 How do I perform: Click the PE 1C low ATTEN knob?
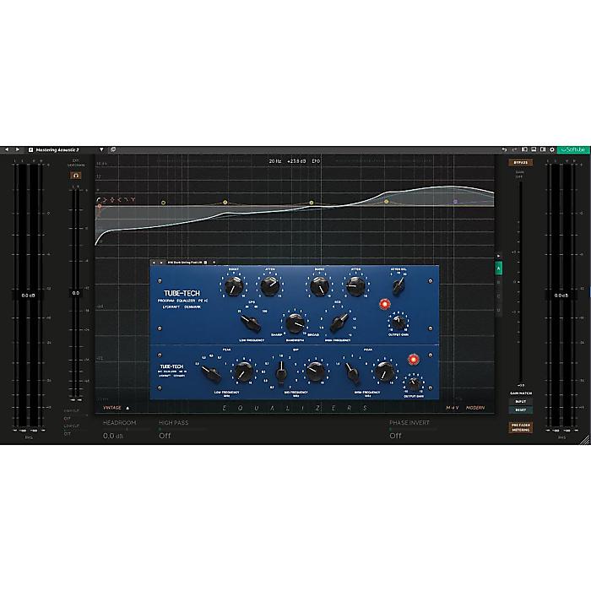pos(270,285)
